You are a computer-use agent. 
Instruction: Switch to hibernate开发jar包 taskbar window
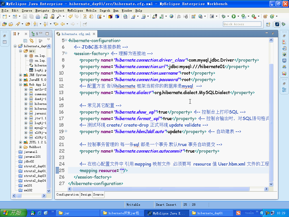[122, 213]
